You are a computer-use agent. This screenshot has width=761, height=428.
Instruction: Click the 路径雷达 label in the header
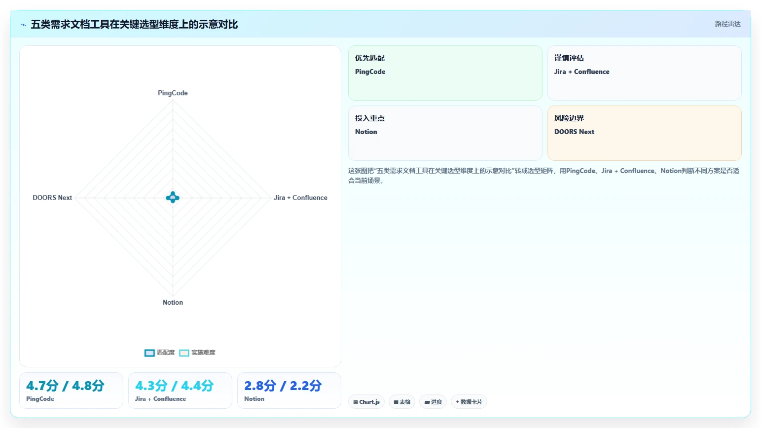coord(727,24)
